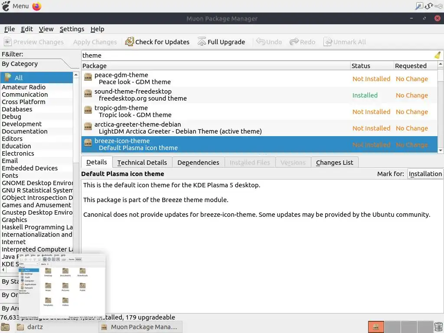Viewport: 444px width, 333px height.
Task: Open the Edit menu
Action: (x=27, y=29)
